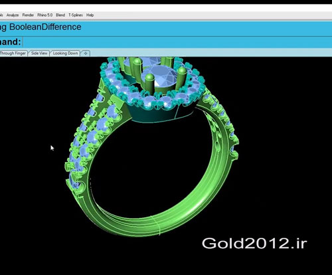Open the Rhino 5.0 menu
Screen dimensions: 332x275
coord(45,15)
